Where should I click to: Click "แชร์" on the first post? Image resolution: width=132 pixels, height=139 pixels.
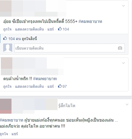tap(50, 29)
